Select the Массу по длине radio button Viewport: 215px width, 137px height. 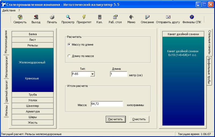pos(69,45)
